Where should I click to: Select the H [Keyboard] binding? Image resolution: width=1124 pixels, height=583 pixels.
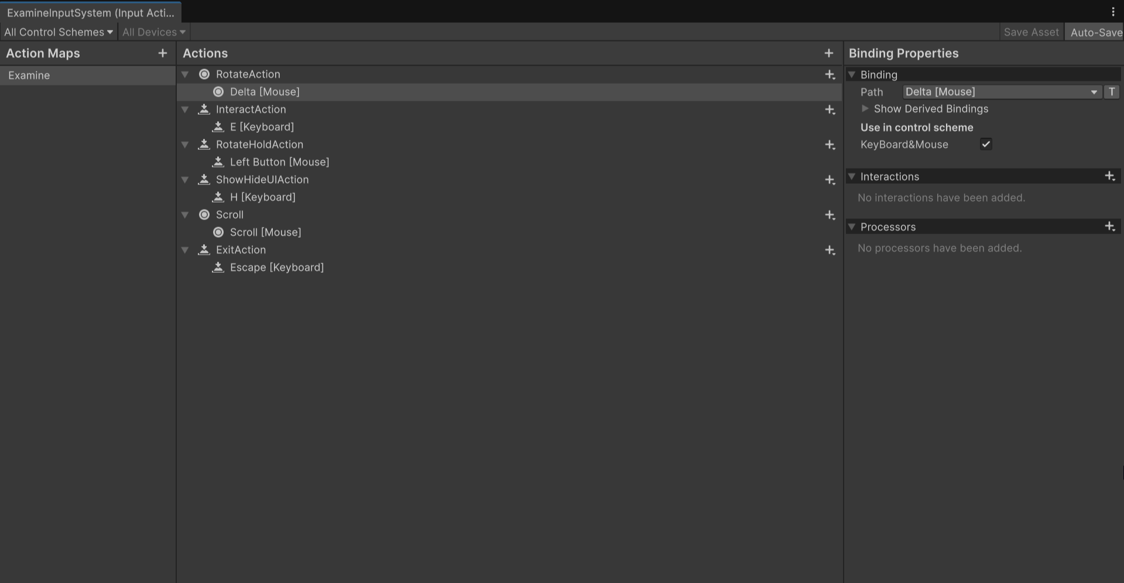pyautogui.click(x=263, y=197)
